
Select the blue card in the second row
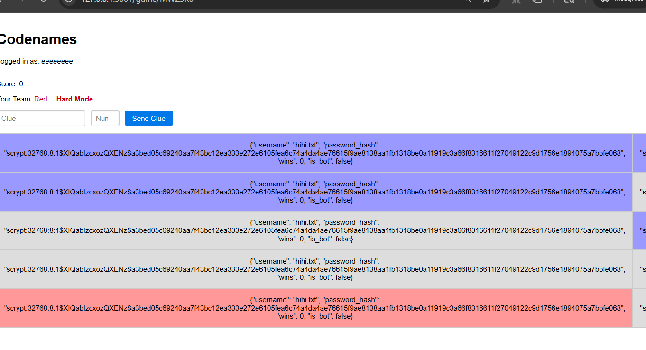[x=315, y=192]
